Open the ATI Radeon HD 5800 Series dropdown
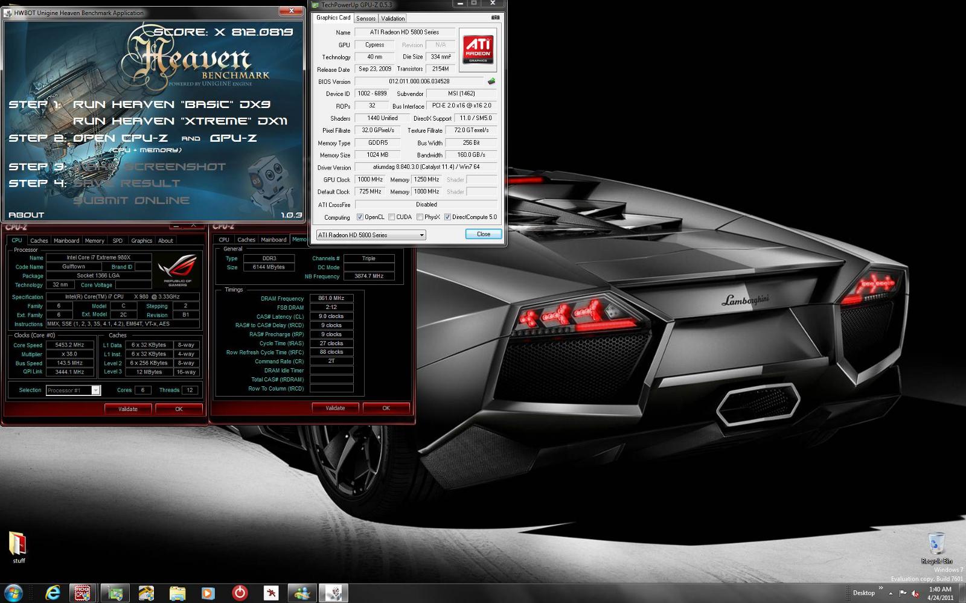The height and width of the screenshot is (603, 966). [x=371, y=235]
